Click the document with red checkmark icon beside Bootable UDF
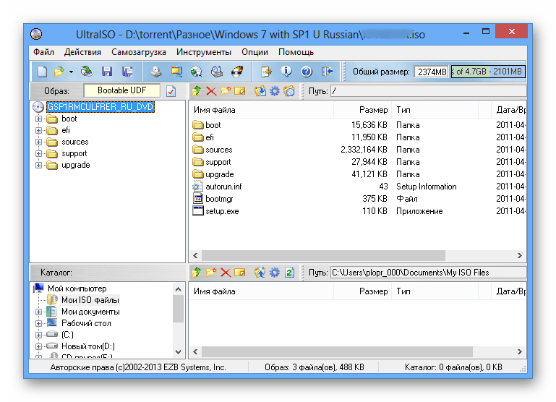 coord(171,91)
